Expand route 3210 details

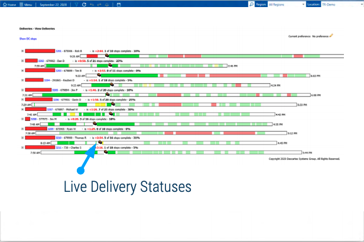pos(22,138)
